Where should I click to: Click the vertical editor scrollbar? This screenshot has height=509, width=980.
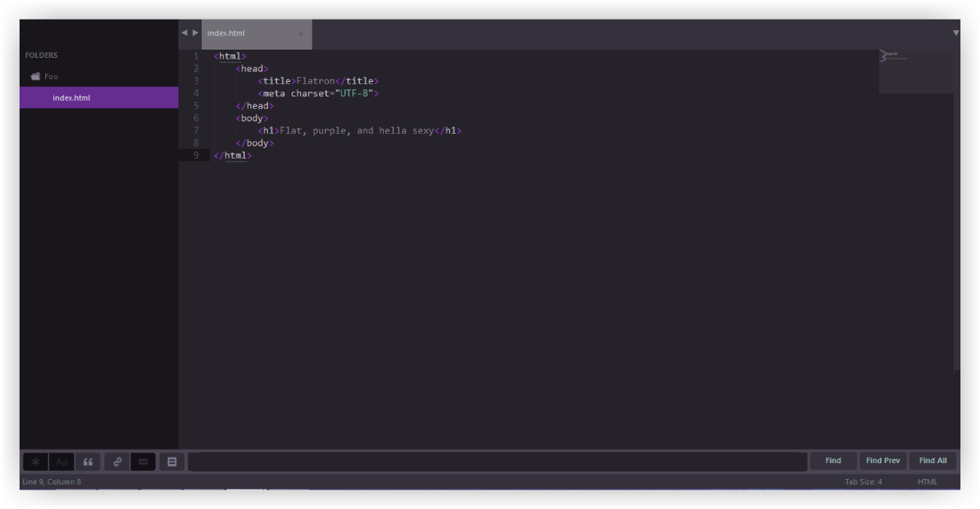(x=957, y=210)
